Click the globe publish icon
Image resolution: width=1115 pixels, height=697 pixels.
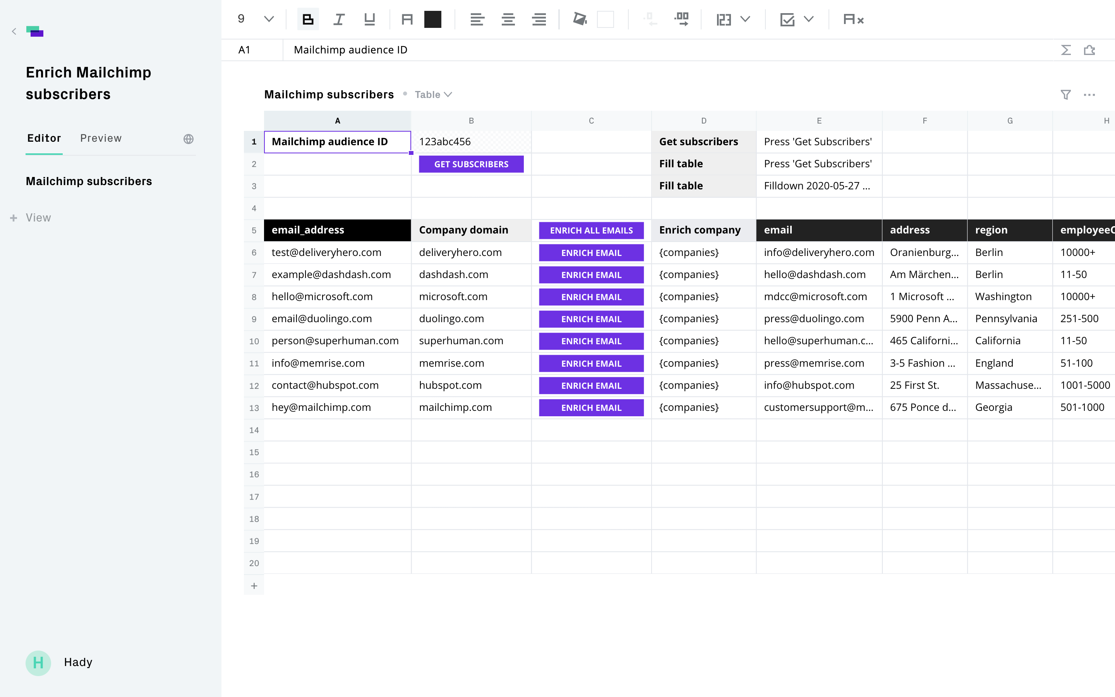(189, 139)
